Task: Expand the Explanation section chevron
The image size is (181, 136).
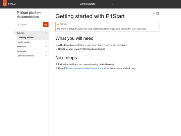Action: click(x=46, y=51)
